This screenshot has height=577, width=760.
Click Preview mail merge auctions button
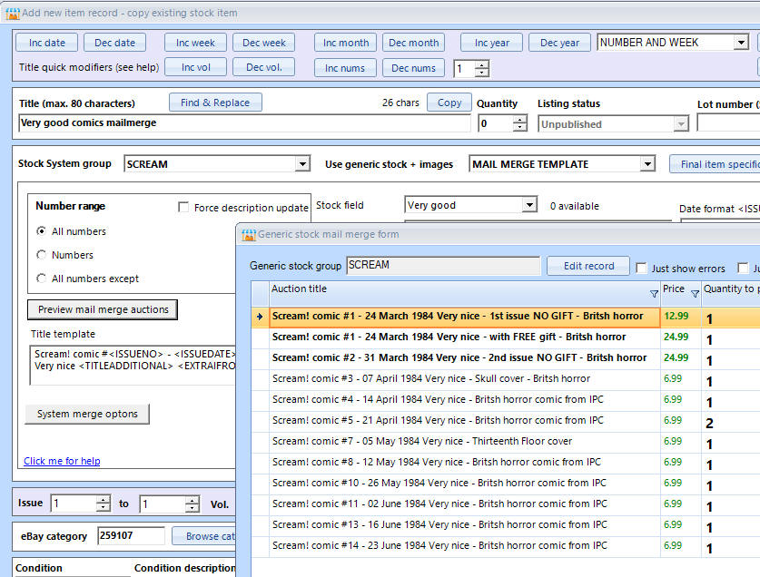[x=103, y=309]
